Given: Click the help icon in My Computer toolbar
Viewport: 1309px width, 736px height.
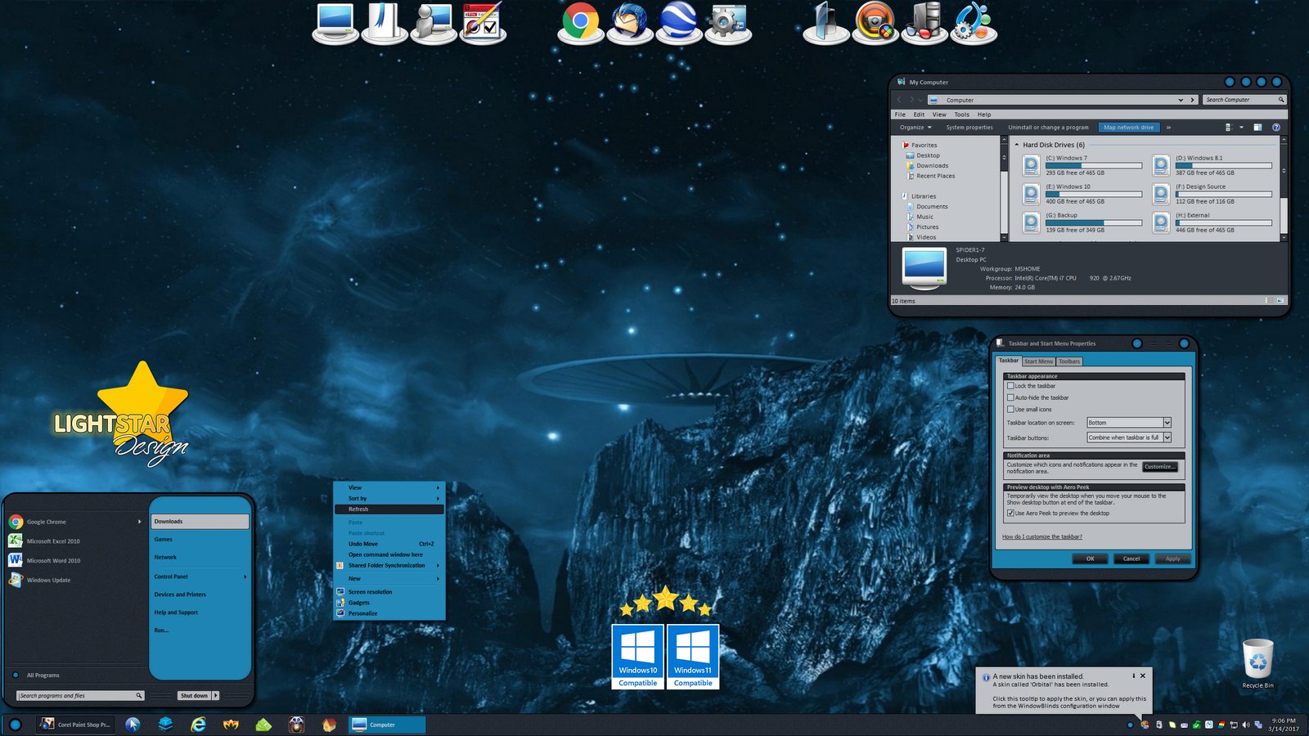Looking at the screenshot, I should click(x=1275, y=128).
